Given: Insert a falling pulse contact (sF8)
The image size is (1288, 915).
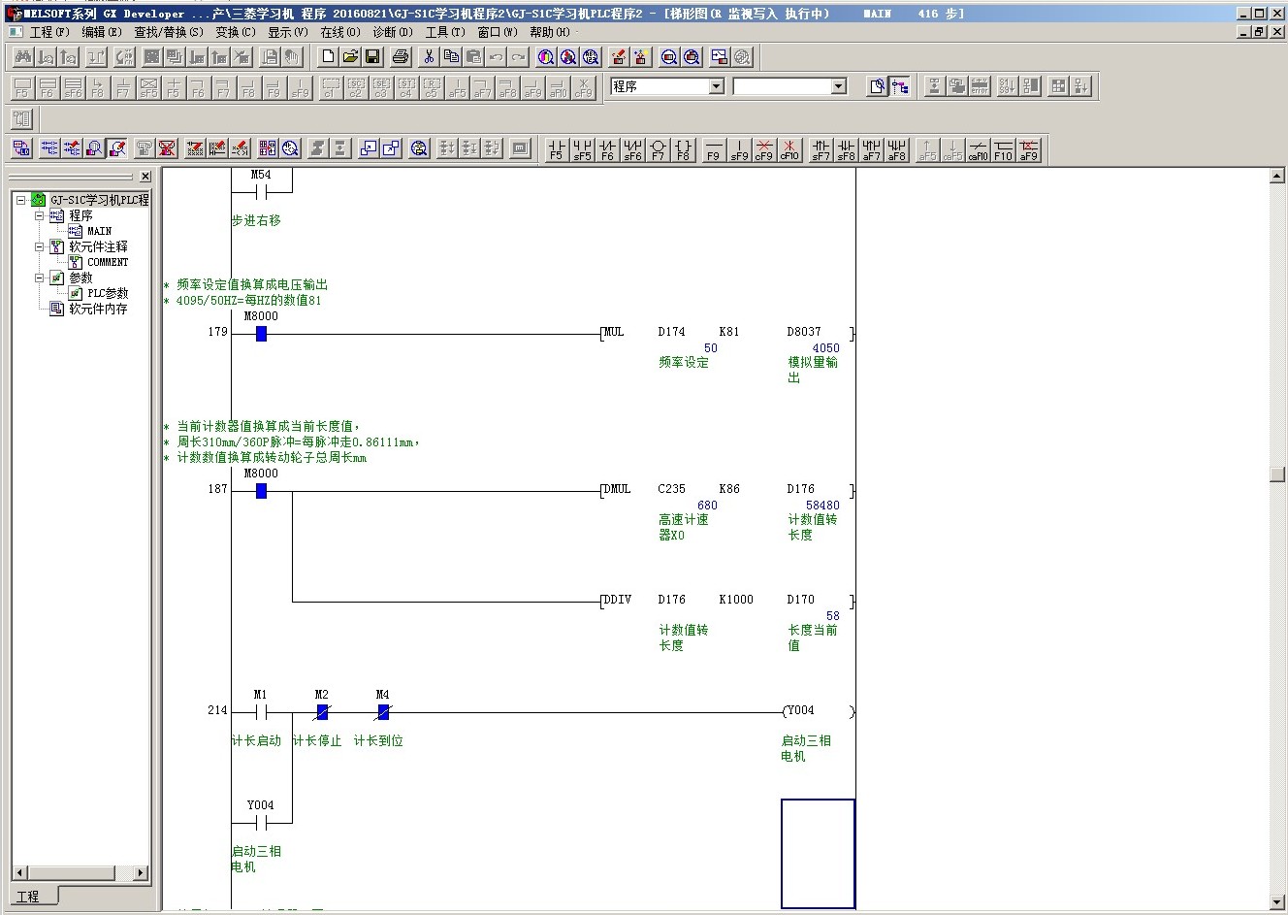Looking at the screenshot, I should [847, 148].
